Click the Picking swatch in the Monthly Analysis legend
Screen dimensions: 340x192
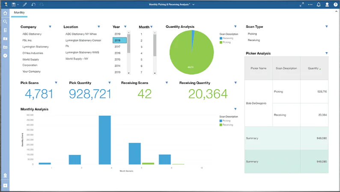(x=221, y=120)
